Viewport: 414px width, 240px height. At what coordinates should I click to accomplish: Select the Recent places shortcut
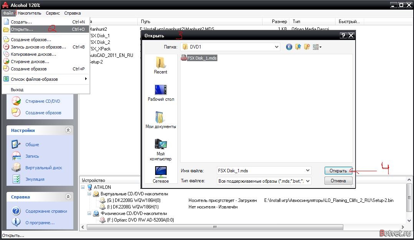(161, 65)
